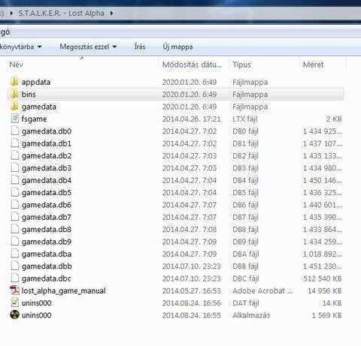Screen dimensions: 361x346
Task: Select the gamedata folder icon
Action: pos(14,107)
